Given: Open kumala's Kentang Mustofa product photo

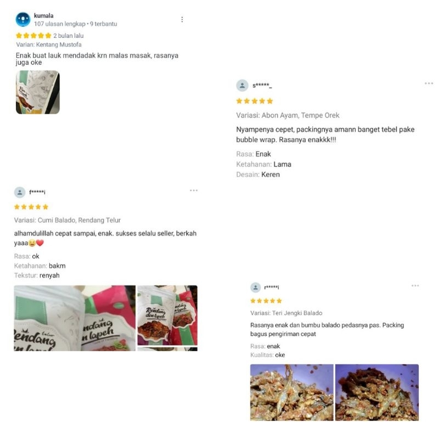Looking at the screenshot, I should click(x=38, y=92).
